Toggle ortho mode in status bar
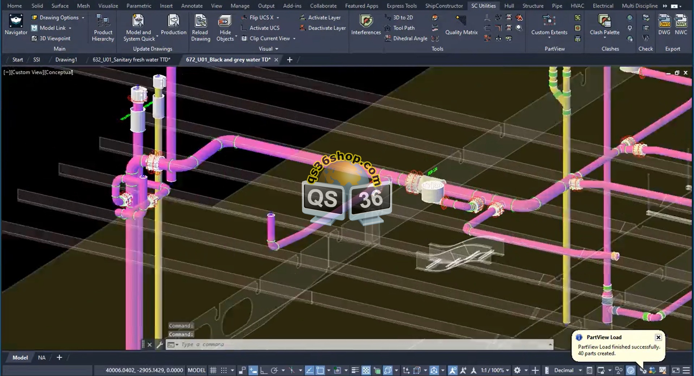The width and height of the screenshot is (694, 376). (x=264, y=370)
